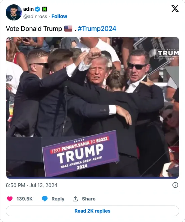Click the blue verified checkmark badge

38,9
